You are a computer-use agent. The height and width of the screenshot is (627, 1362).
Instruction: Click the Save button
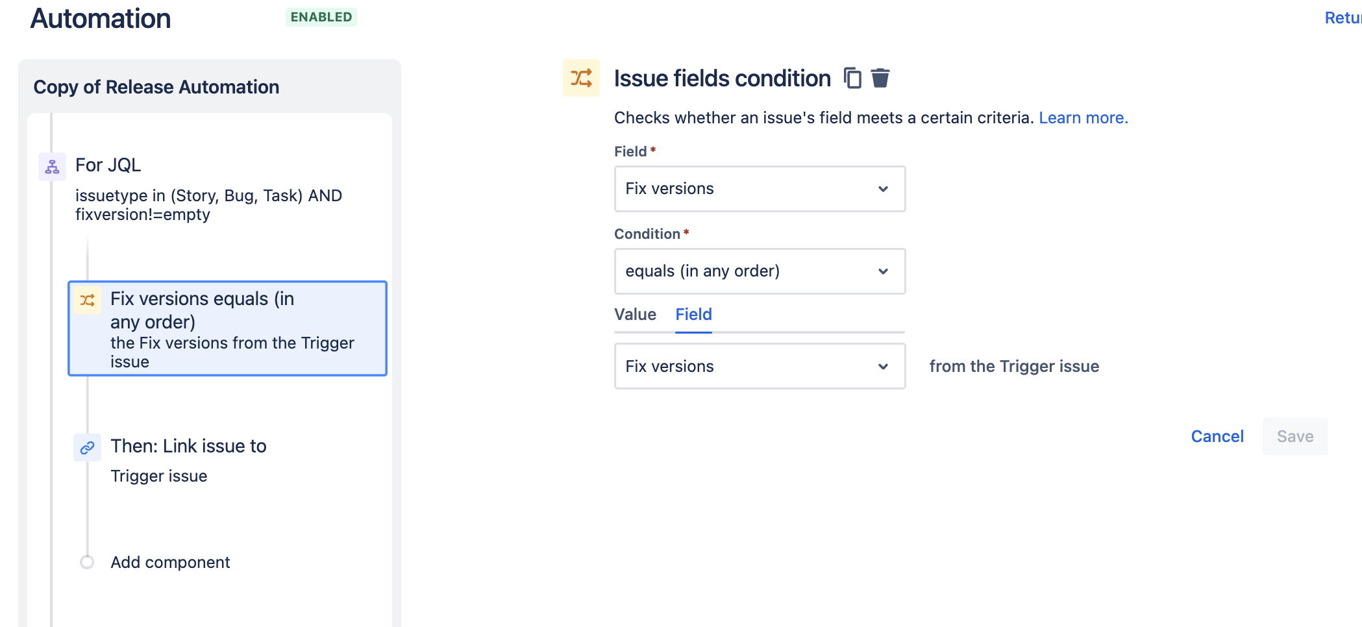coord(1295,436)
